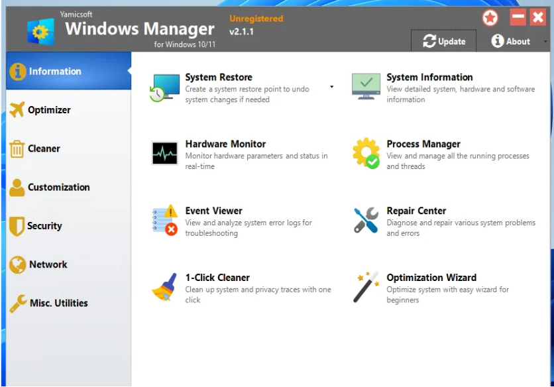Go to the Customization section
The height and width of the screenshot is (387, 554).
pos(59,188)
